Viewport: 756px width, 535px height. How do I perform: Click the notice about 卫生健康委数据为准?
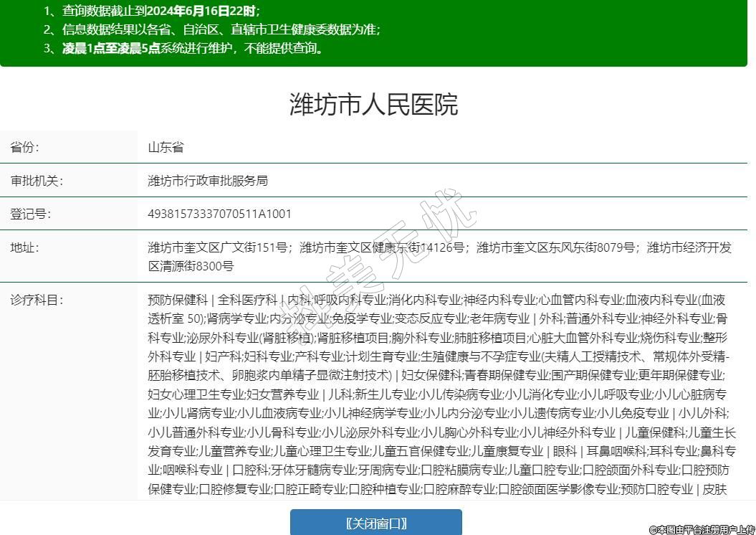(211, 29)
